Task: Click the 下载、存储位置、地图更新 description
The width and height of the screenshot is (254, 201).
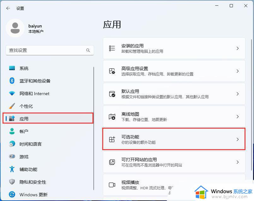Action: [144, 120]
